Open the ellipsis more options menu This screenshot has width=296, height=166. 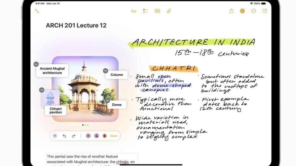point(254,11)
